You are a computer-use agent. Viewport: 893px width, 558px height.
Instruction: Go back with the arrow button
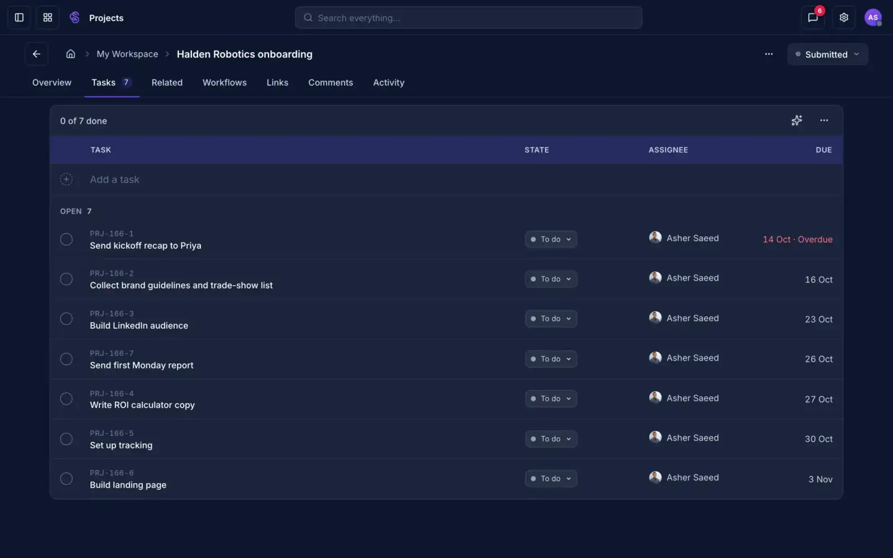pos(36,54)
